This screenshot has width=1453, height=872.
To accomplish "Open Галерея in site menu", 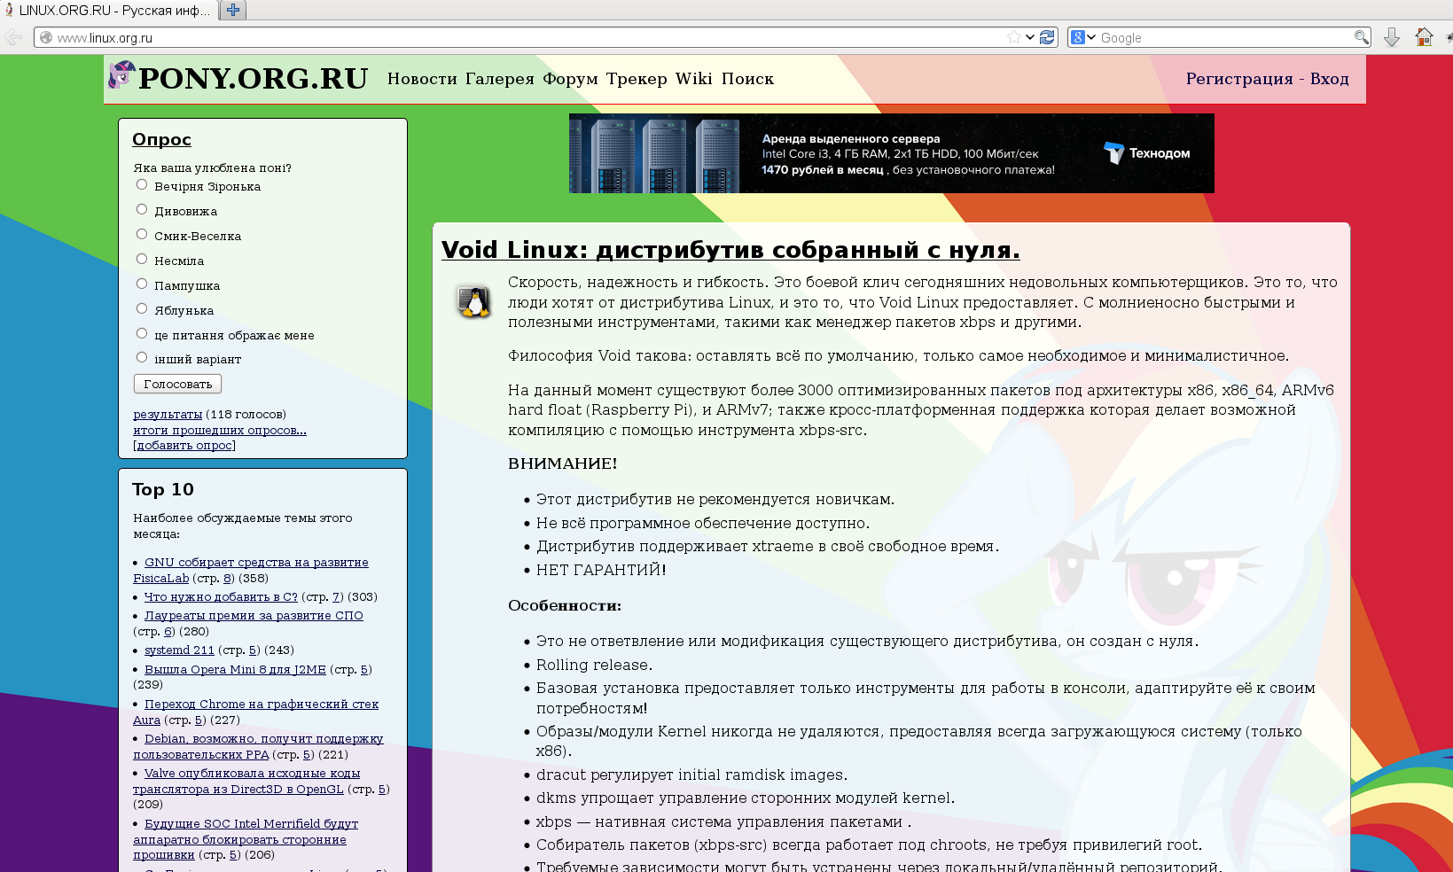I will pyautogui.click(x=500, y=79).
